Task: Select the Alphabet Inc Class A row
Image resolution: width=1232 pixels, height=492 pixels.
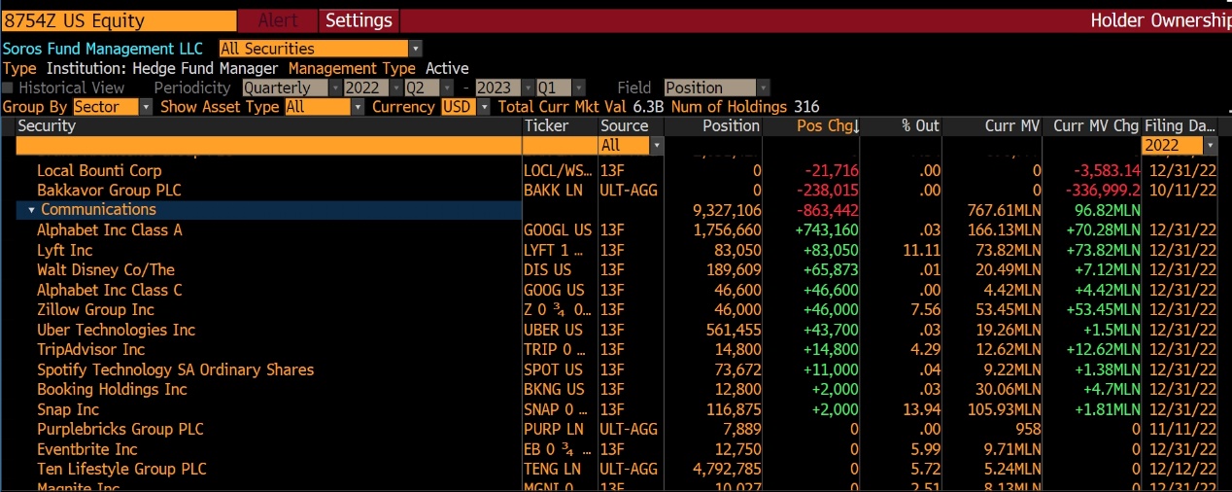Action: point(616,229)
